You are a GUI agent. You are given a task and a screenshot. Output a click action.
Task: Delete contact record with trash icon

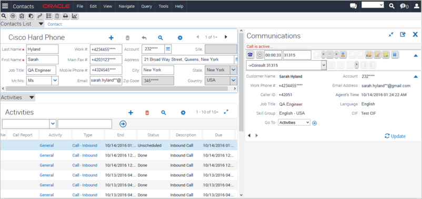click(x=127, y=38)
